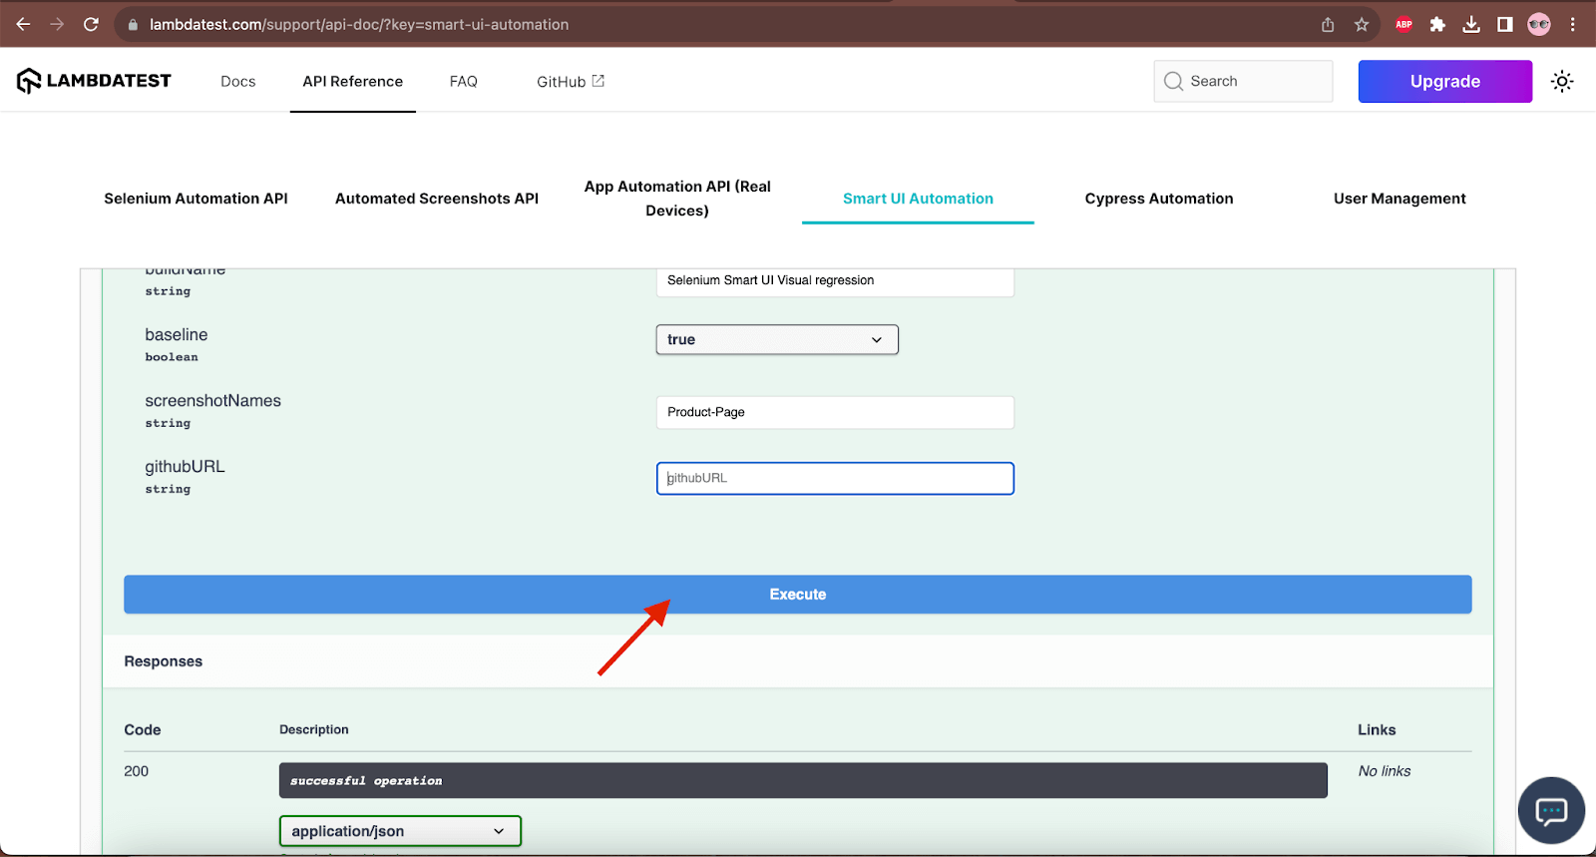Click the share icon in the address bar
Image resolution: width=1596 pixels, height=857 pixels.
(x=1328, y=25)
